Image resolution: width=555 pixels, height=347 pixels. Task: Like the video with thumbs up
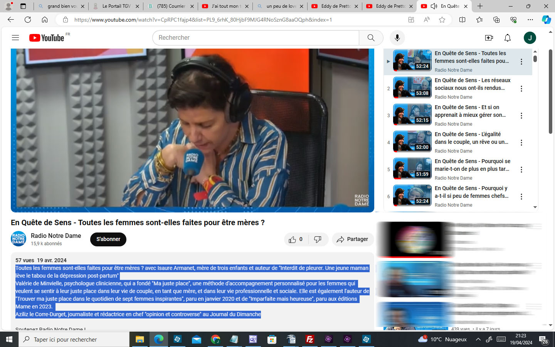[296, 239]
